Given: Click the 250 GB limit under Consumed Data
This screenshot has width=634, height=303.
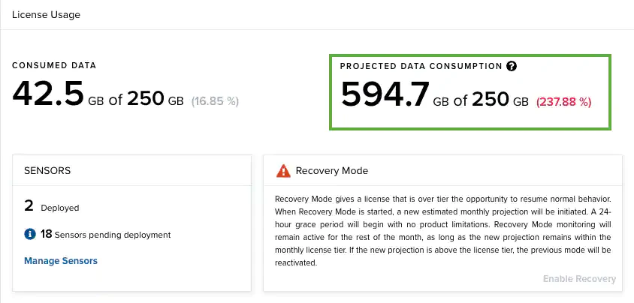Looking at the screenshot, I should click(x=155, y=98).
